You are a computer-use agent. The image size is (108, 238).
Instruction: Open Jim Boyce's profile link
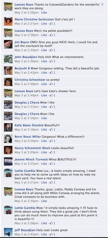(22, 42)
